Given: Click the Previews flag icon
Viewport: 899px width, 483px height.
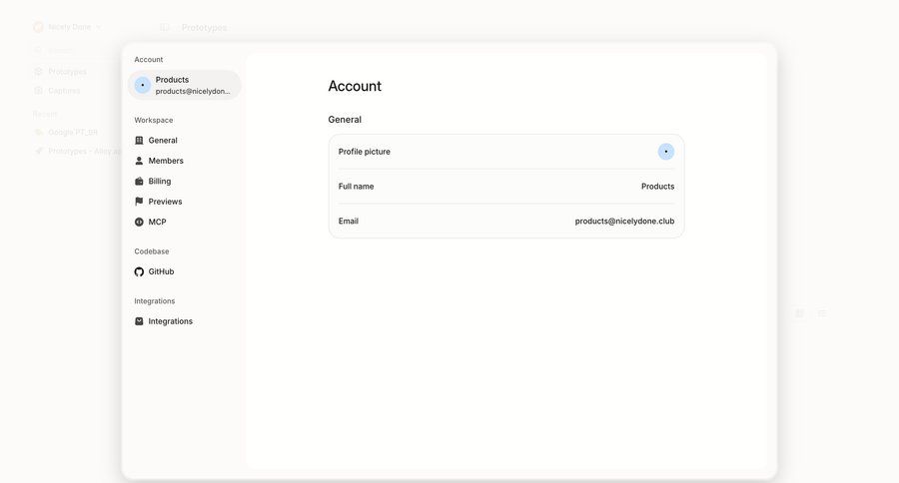Looking at the screenshot, I should [x=139, y=202].
